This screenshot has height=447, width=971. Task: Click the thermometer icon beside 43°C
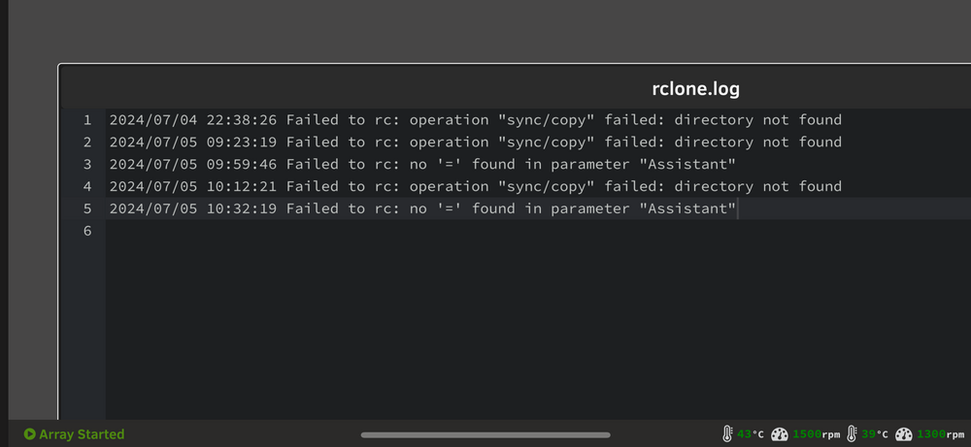[x=727, y=434]
